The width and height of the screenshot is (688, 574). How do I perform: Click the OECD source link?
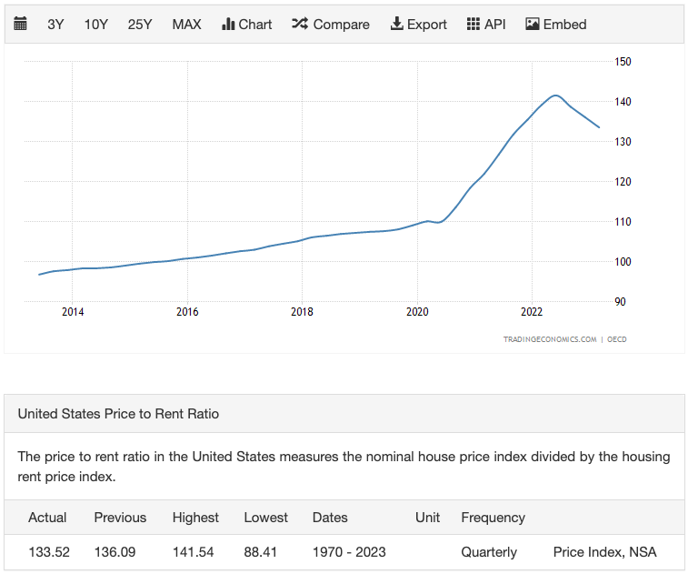click(616, 339)
